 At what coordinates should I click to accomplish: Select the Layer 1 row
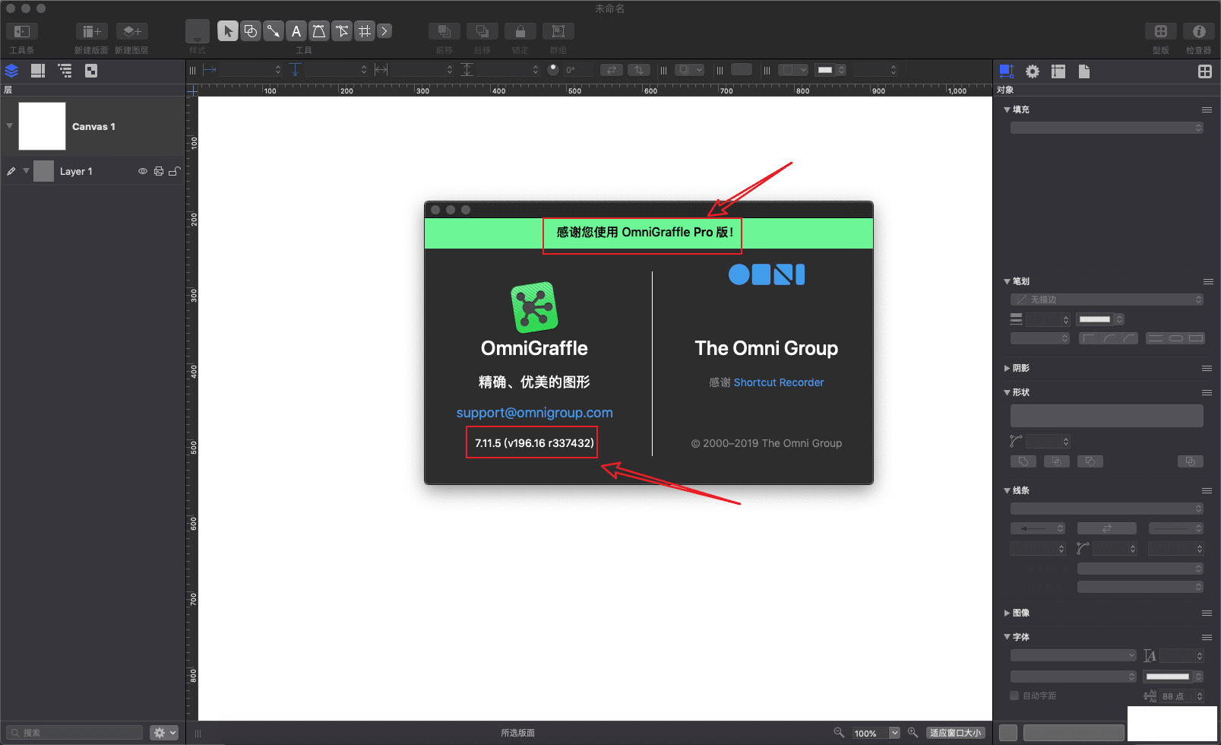[93, 171]
